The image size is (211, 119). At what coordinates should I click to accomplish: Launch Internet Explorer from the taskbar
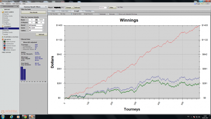pyautogui.click(x=11, y=117)
